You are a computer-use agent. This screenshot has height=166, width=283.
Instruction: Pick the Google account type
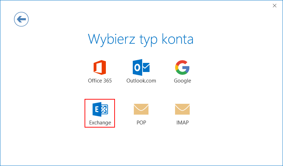pyautogui.click(x=182, y=71)
